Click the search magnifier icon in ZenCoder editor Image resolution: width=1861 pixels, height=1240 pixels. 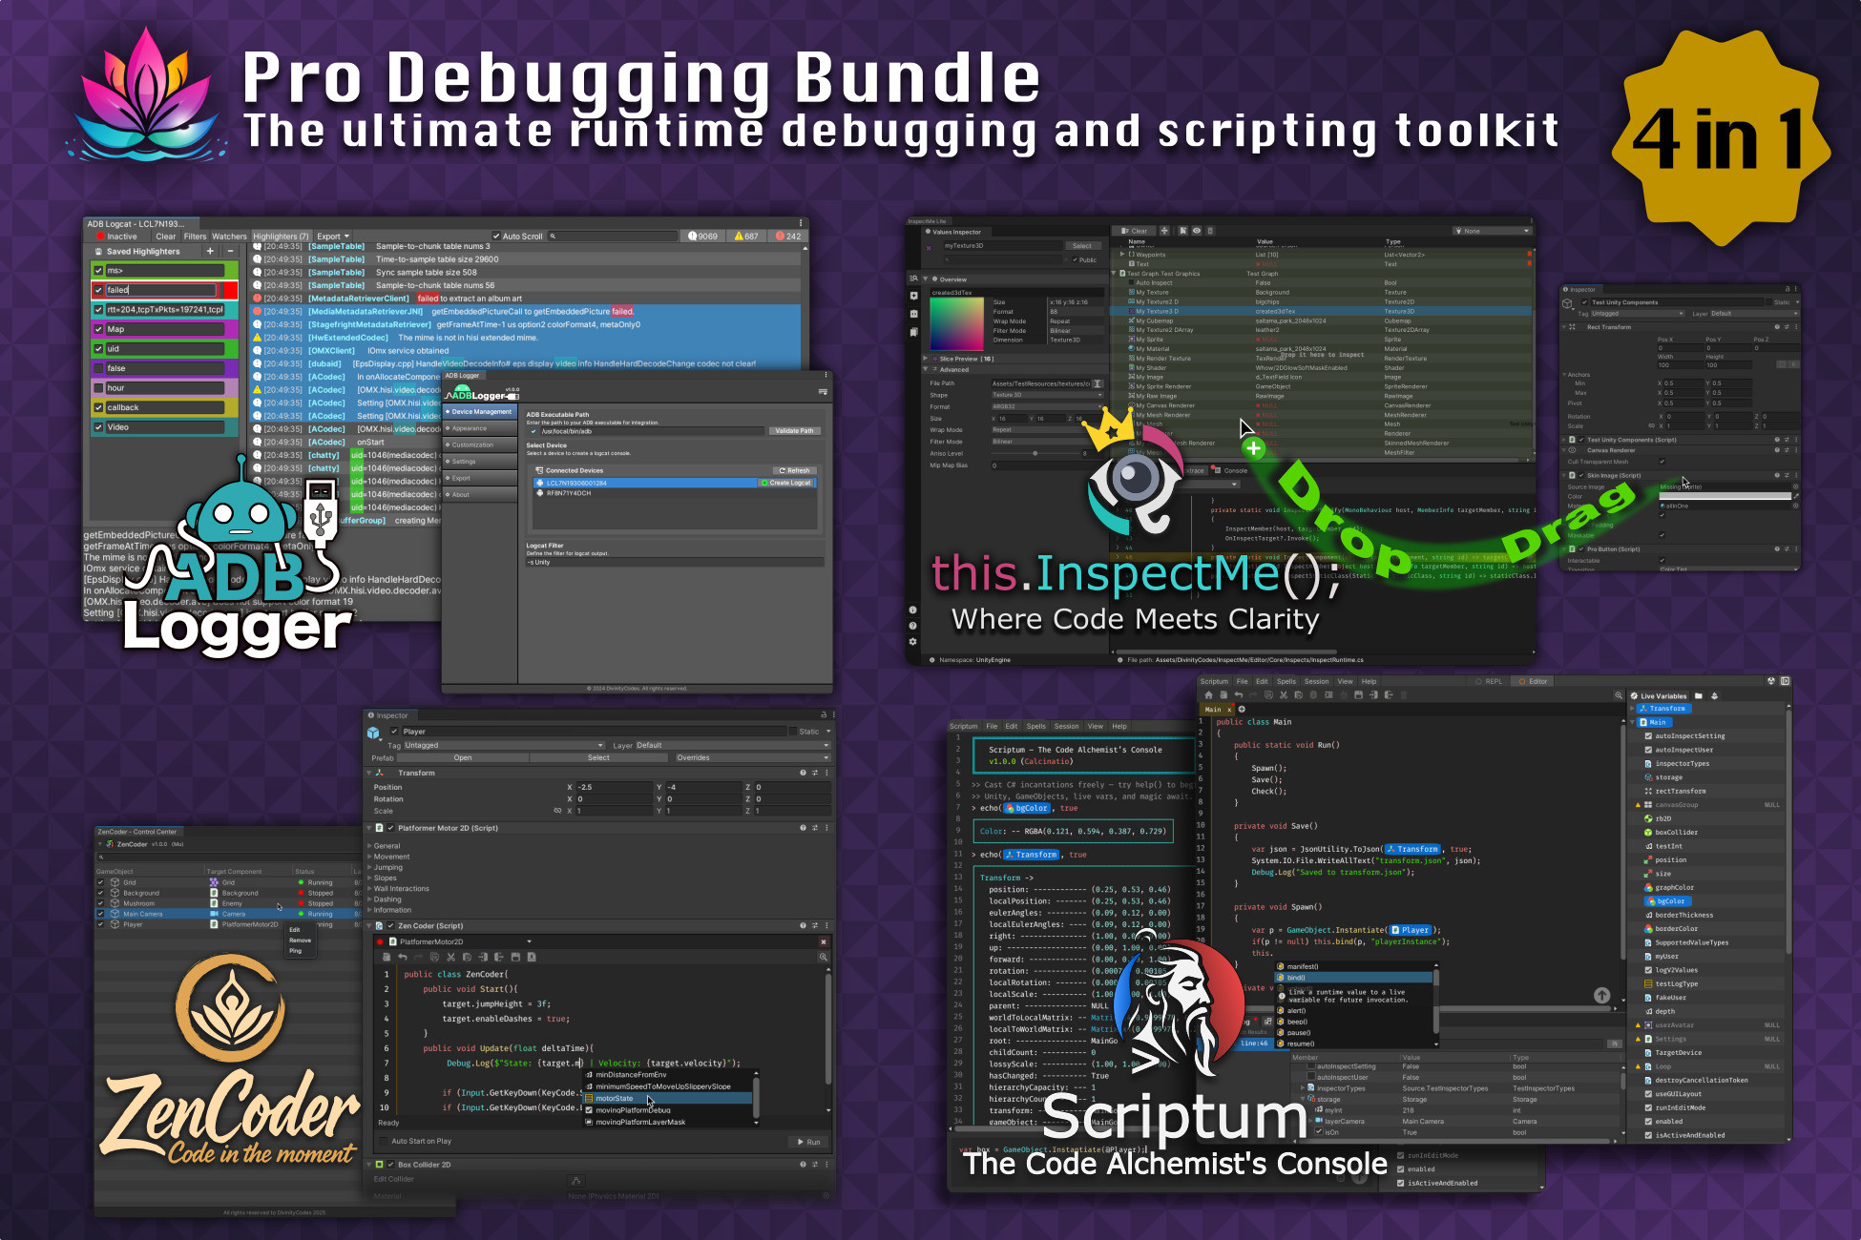[823, 957]
